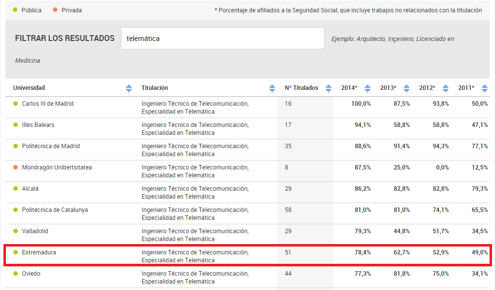Click orange Privada legend dot
The width and height of the screenshot is (495, 290).
pyautogui.click(x=55, y=10)
